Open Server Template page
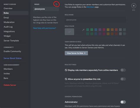This screenshot has height=108, width=140. (x=11, y=41)
